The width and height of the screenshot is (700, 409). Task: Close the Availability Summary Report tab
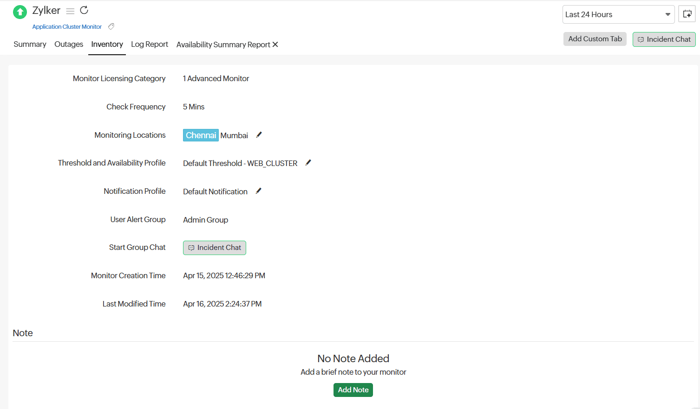click(x=275, y=45)
